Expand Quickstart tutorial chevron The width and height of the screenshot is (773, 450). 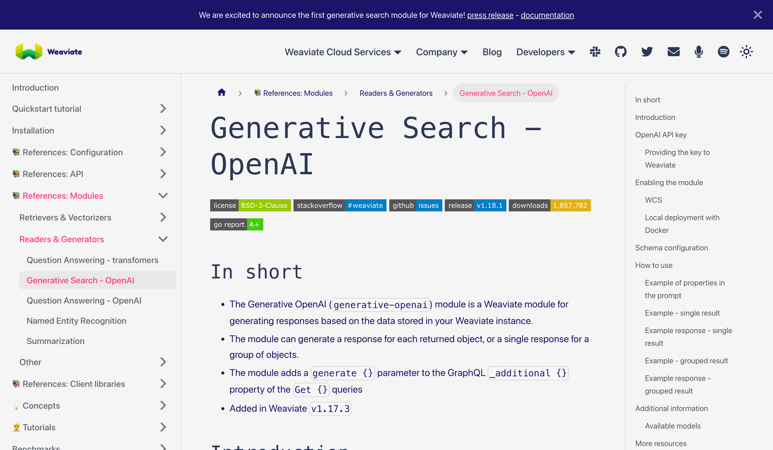[163, 109]
